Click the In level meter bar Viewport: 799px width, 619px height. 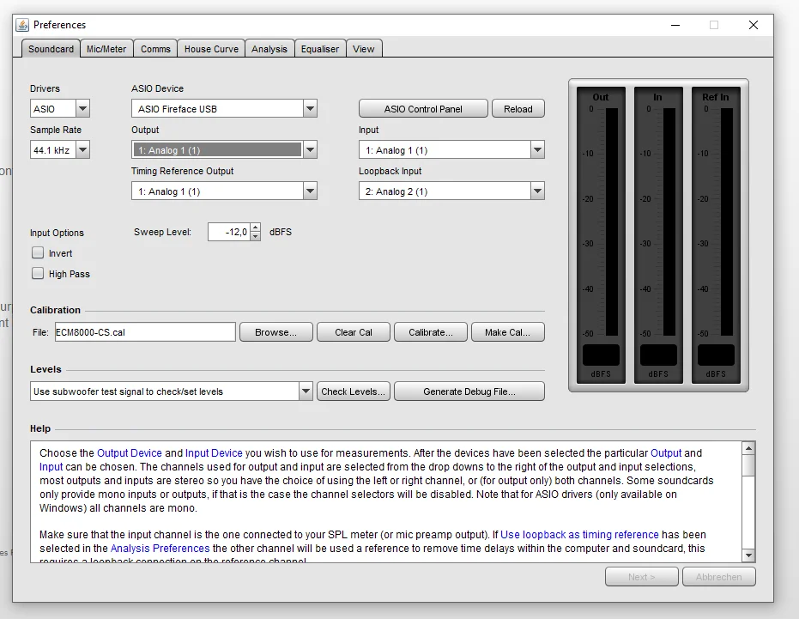click(x=669, y=222)
